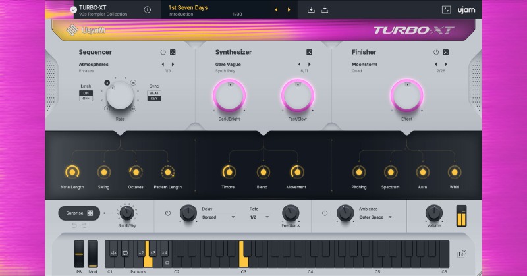Click the save preset as icon

[325, 10]
